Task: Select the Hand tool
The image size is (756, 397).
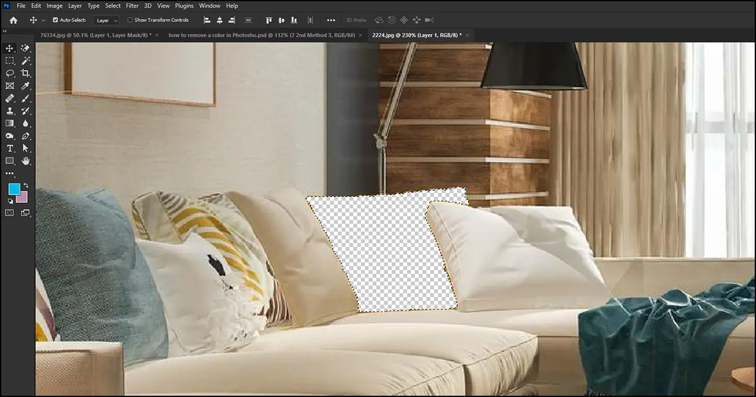Action: pyautogui.click(x=25, y=160)
